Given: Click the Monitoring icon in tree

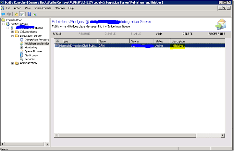Looking at the screenshot, I should point(22,47).
